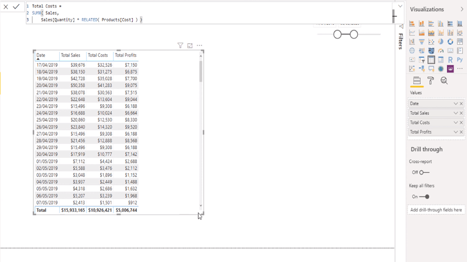Viewport: 467px width, 262px height.
Task: Click the left date slicer handle
Action: pos(337,35)
